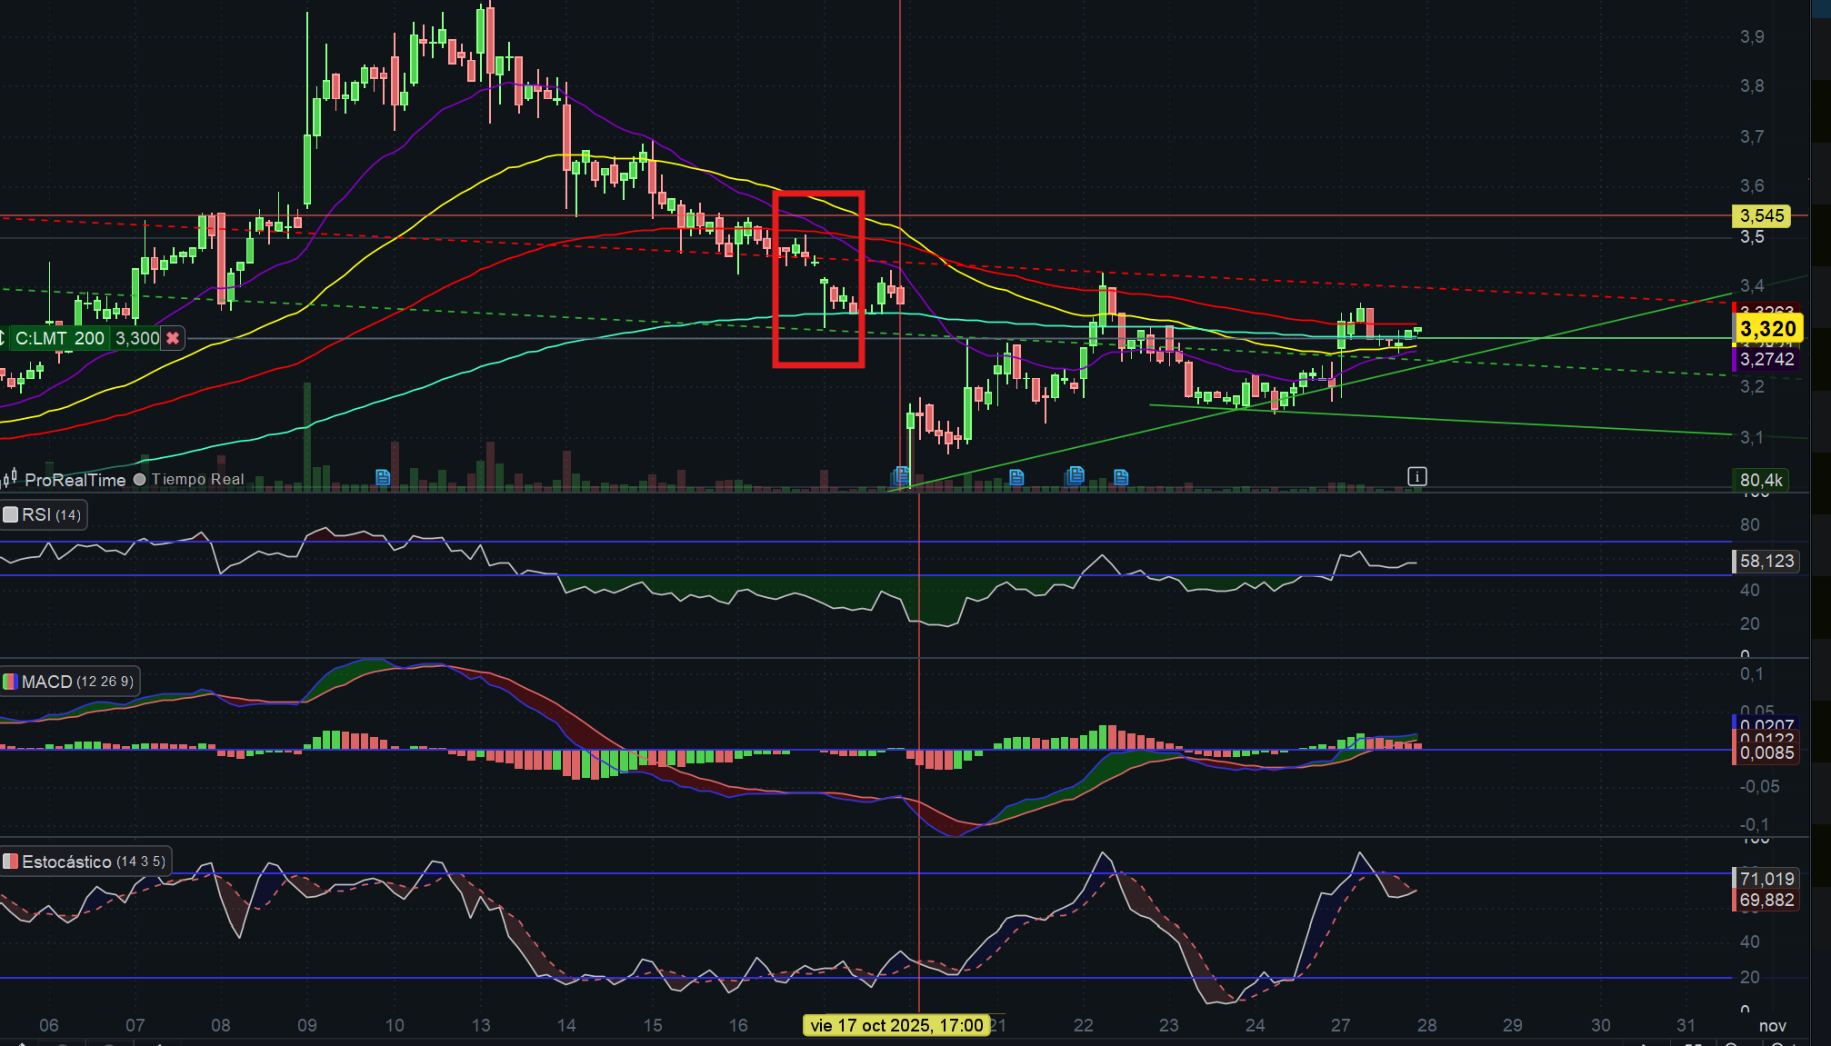This screenshot has height=1046, width=1831.
Task: Click the resize arrow beside C:LMT order label
Action: click(3, 338)
